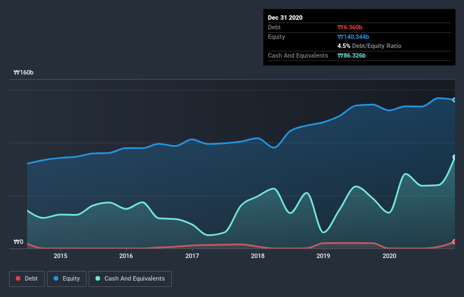This screenshot has width=464, height=297.
Task: Click the 2020 x-axis label
Action: (389, 256)
